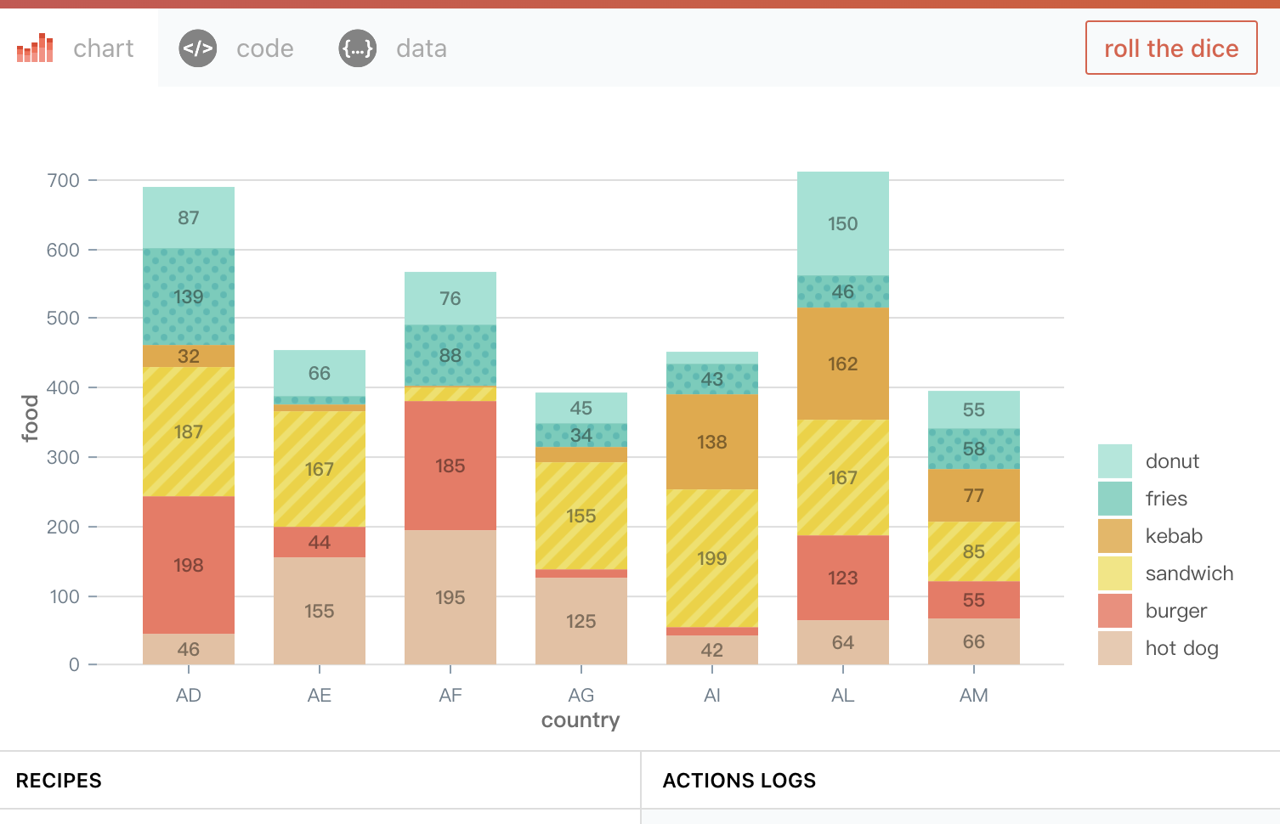
Task: Click the AI sandwich segment labeled 199
Action: pos(712,558)
